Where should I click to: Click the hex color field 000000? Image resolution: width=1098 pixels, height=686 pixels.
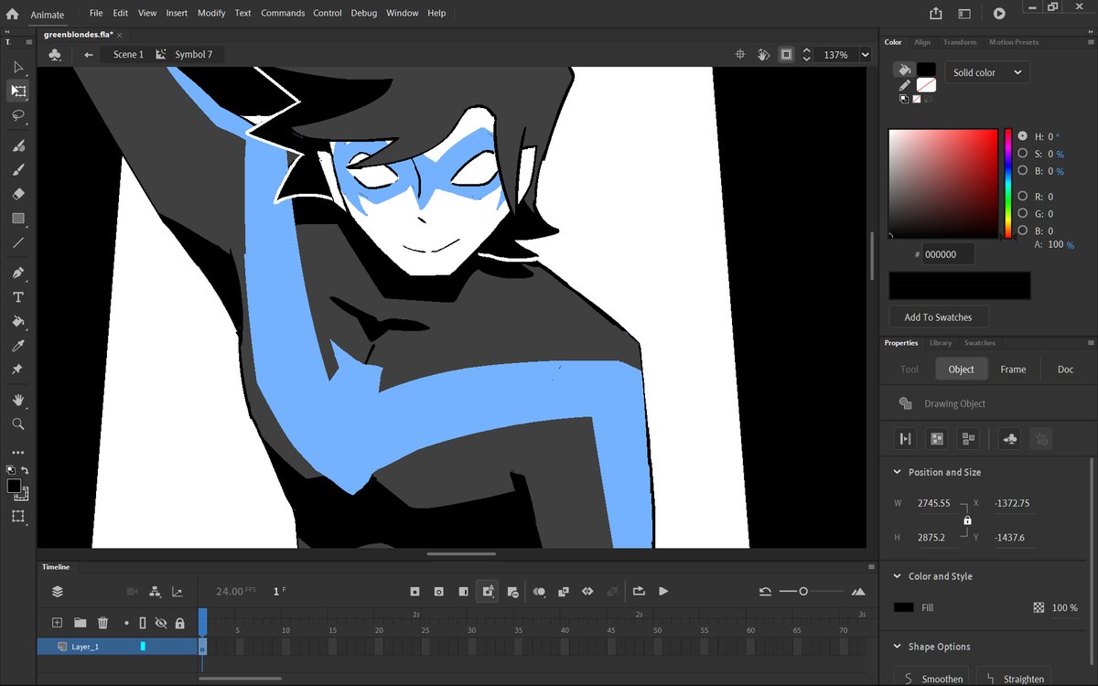[x=948, y=254]
